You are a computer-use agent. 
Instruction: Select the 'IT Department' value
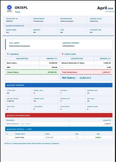(x=38, y=21)
